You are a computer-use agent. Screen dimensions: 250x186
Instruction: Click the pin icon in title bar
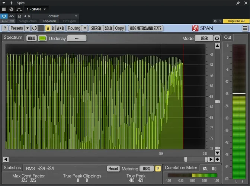click(x=238, y=3)
